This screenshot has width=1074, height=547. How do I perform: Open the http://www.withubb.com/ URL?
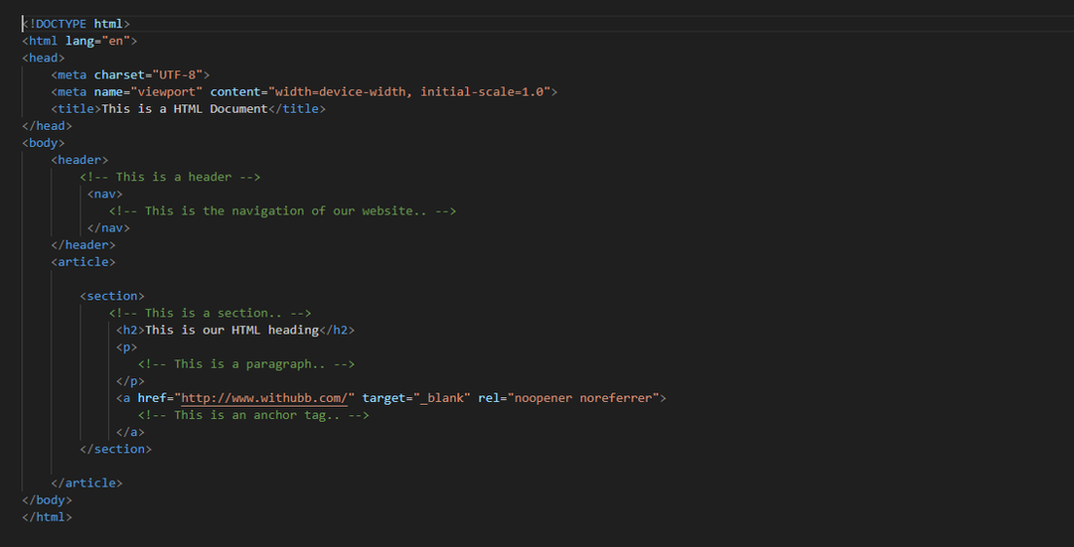click(x=264, y=398)
